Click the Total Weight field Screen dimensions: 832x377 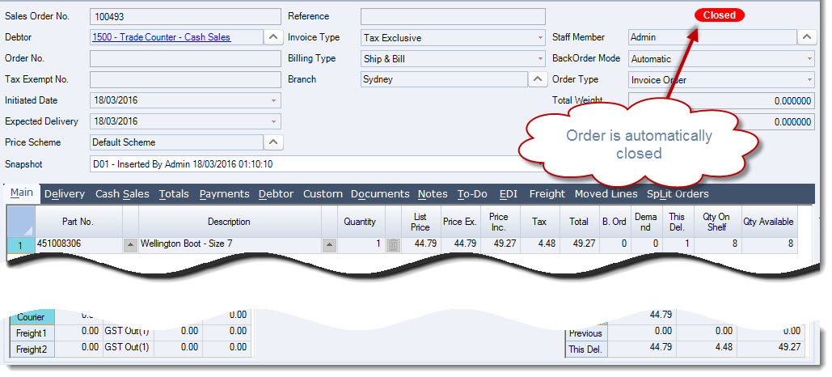point(721,100)
